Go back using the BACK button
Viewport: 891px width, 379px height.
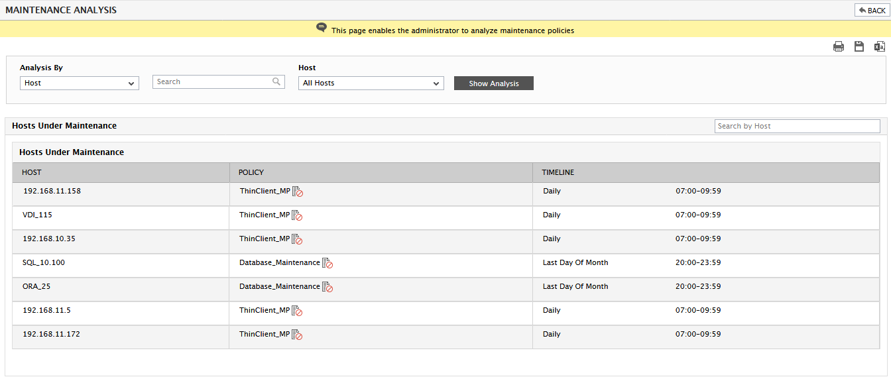(872, 11)
